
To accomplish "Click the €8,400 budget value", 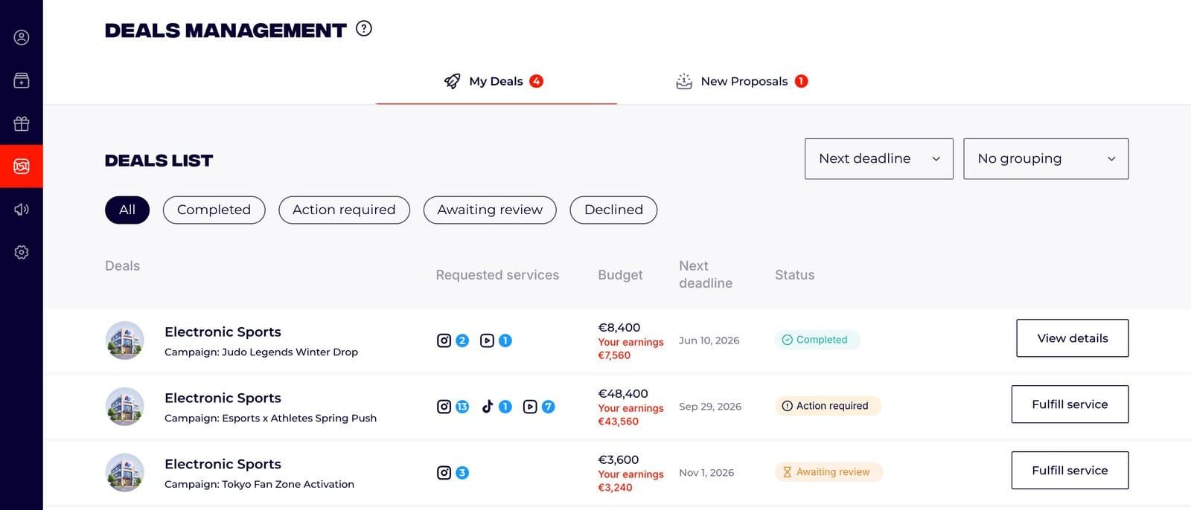I will tap(619, 328).
